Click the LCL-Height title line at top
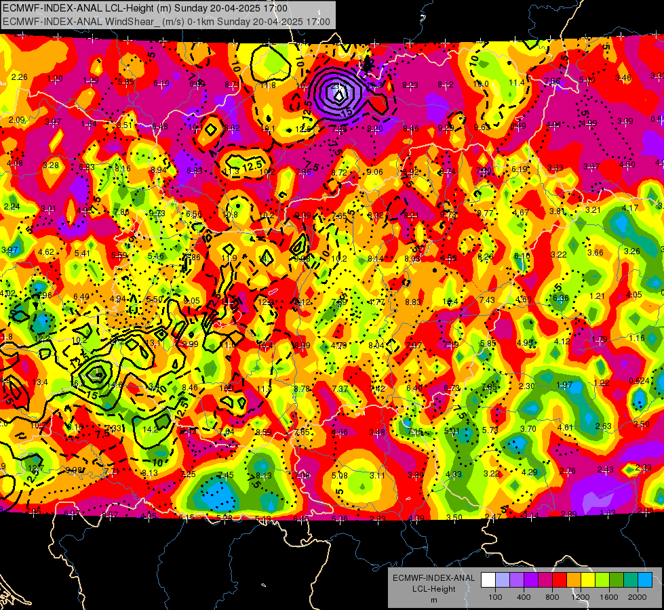 (x=145, y=8)
